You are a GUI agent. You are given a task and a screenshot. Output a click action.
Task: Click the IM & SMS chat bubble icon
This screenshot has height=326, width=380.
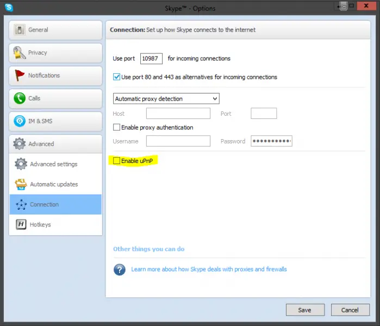coord(20,121)
